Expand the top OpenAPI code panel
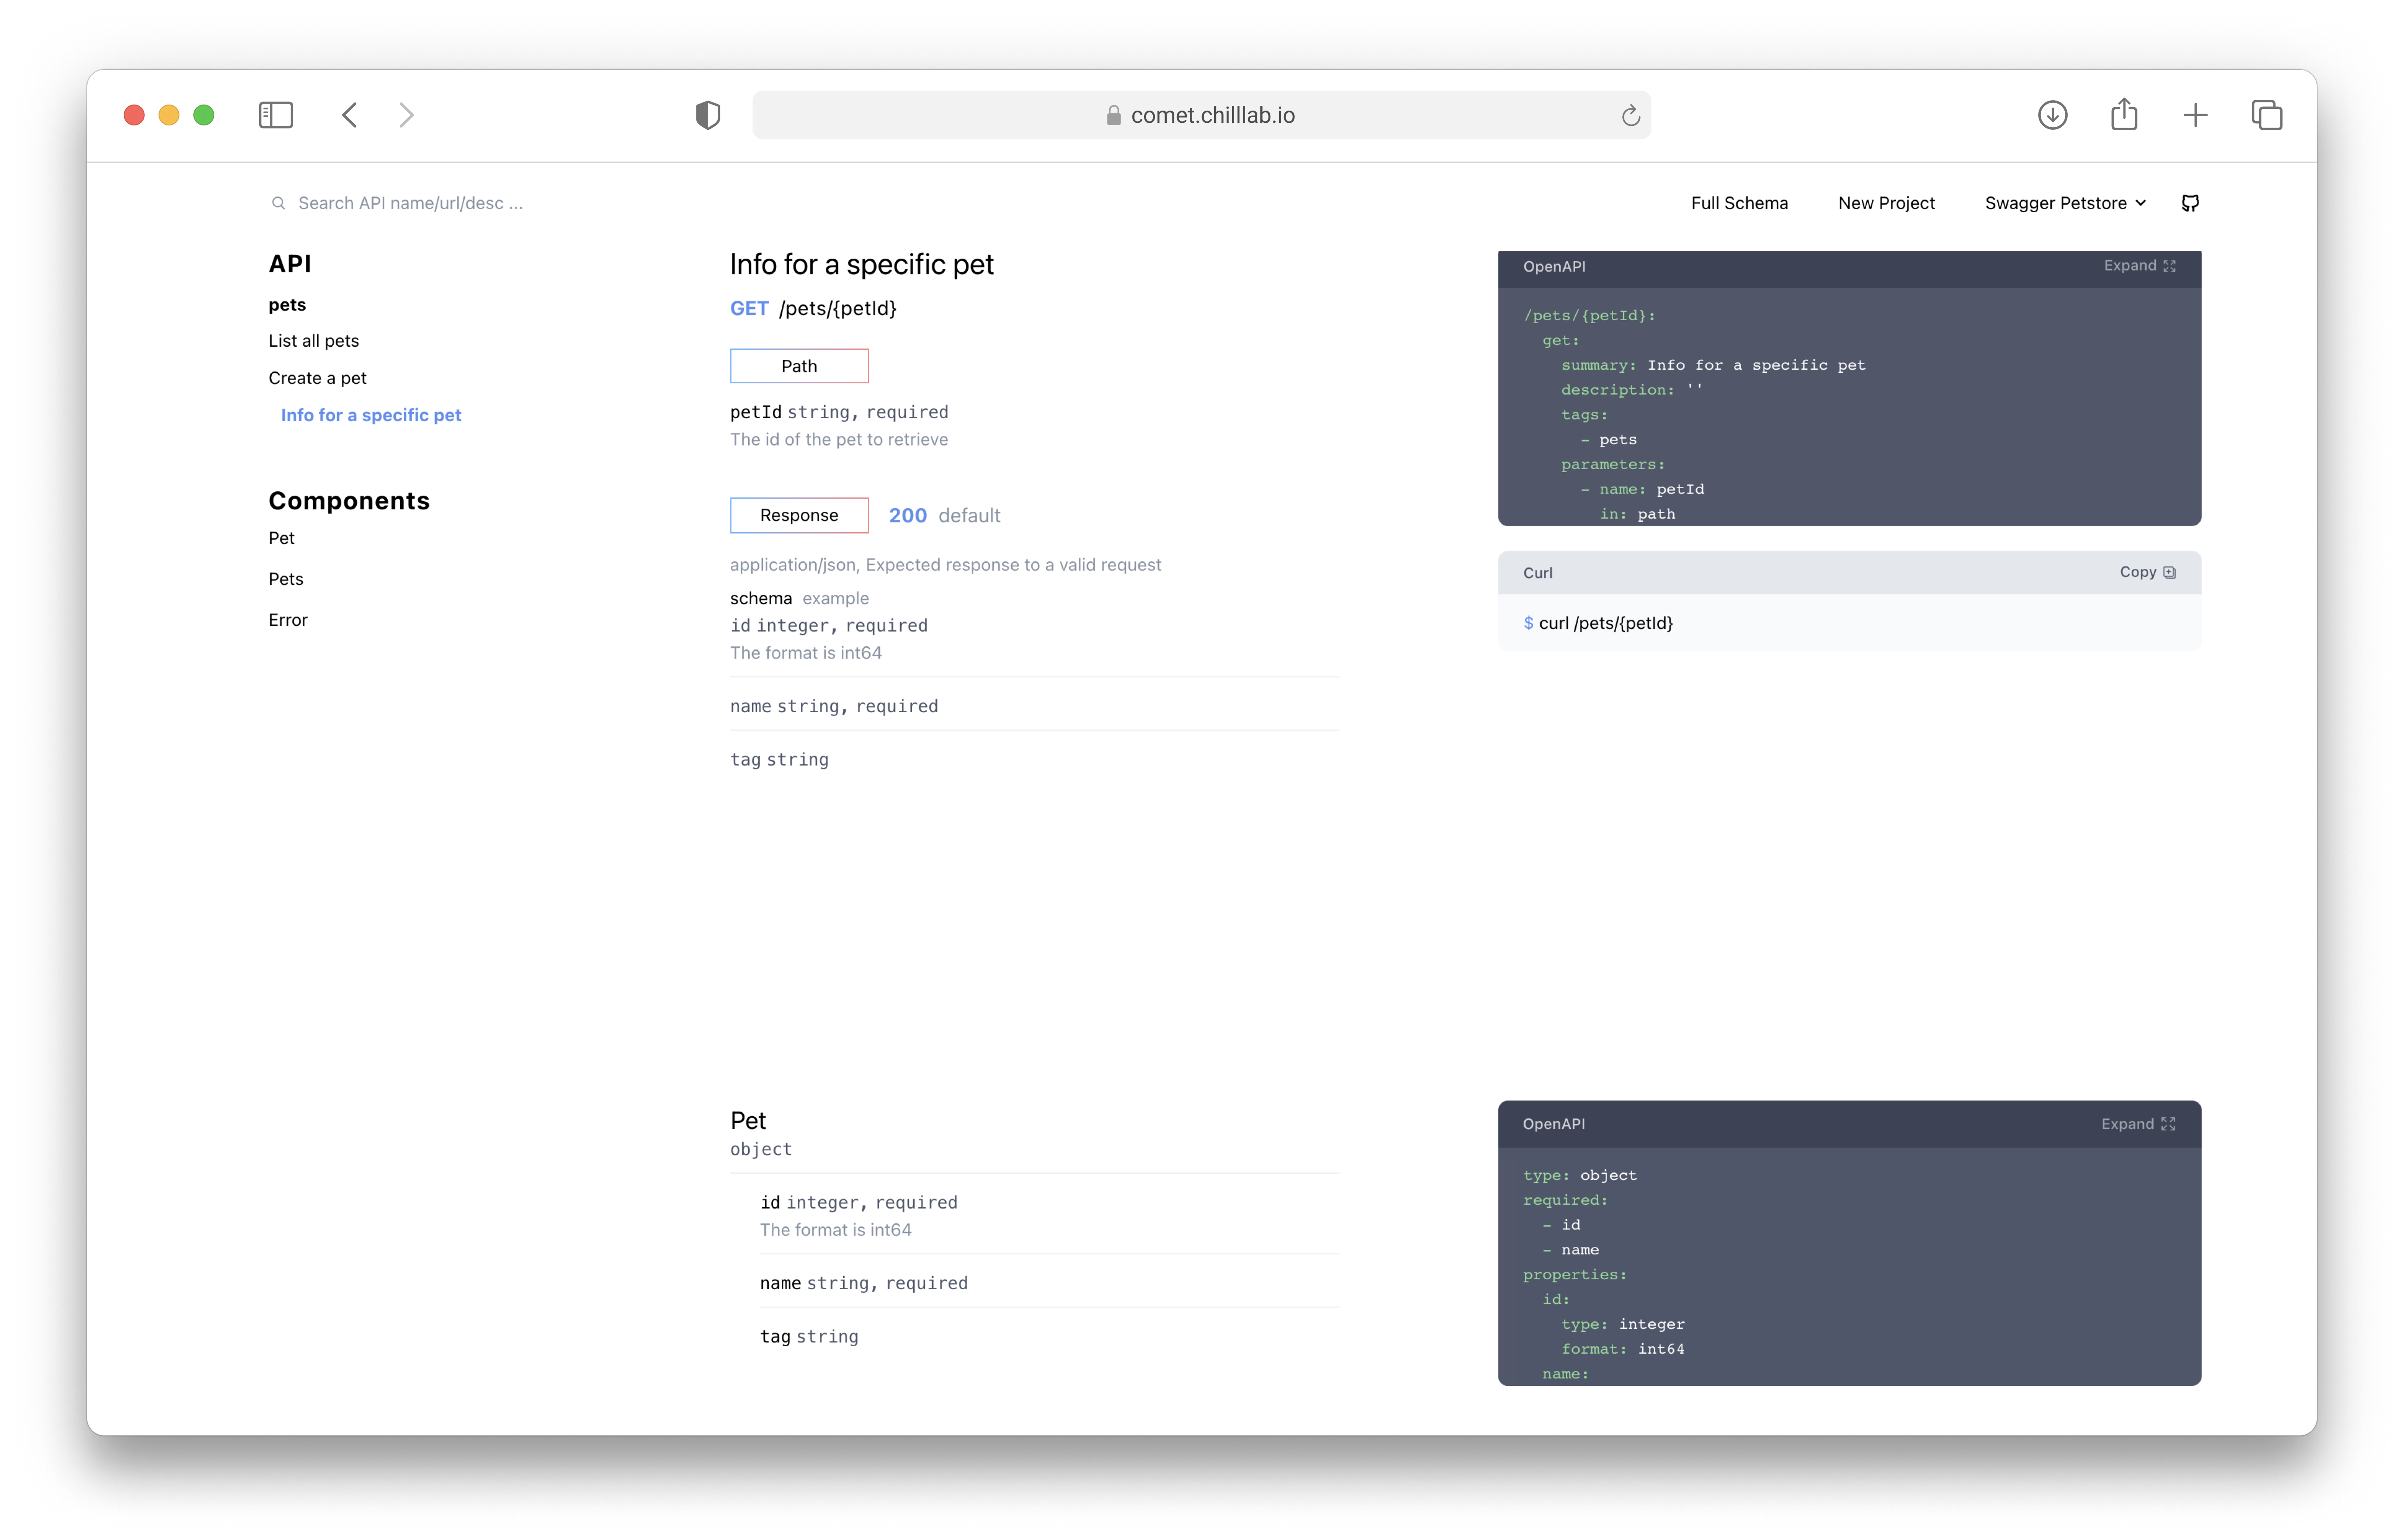The image size is (2404, 1540). coord(2139,266)
